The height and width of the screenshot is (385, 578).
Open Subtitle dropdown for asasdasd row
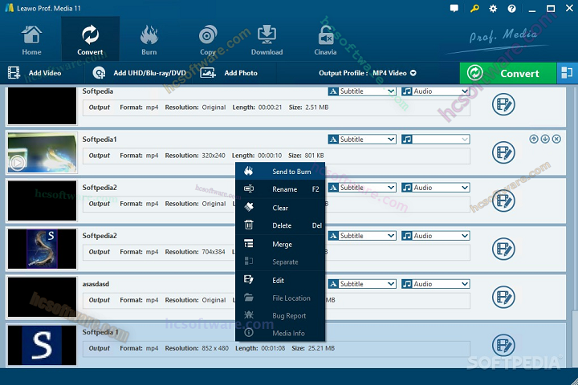pos(362,284)
